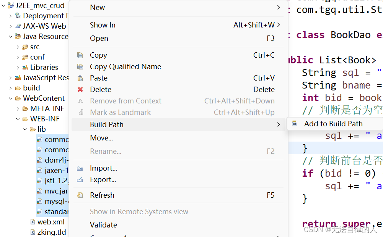Viewport: 383px width, 237px height.
Task: Click the Import icon
Action: 80,168
